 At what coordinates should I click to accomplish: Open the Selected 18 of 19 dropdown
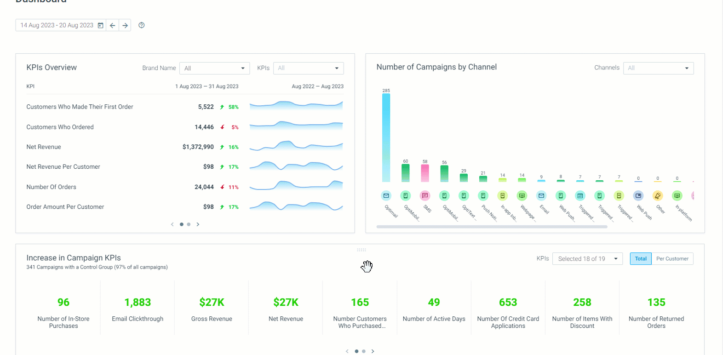coord(587,259)
